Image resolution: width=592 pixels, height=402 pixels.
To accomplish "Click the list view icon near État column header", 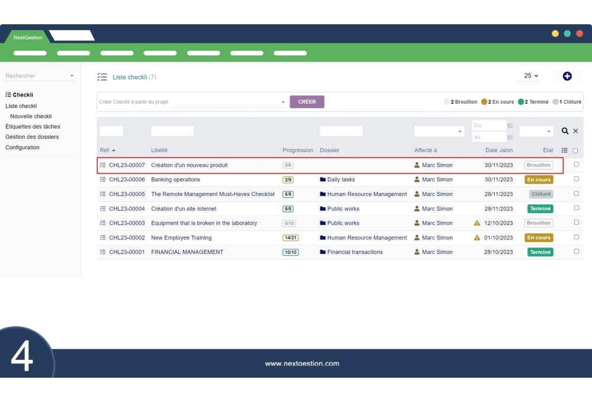I will 565,150.
